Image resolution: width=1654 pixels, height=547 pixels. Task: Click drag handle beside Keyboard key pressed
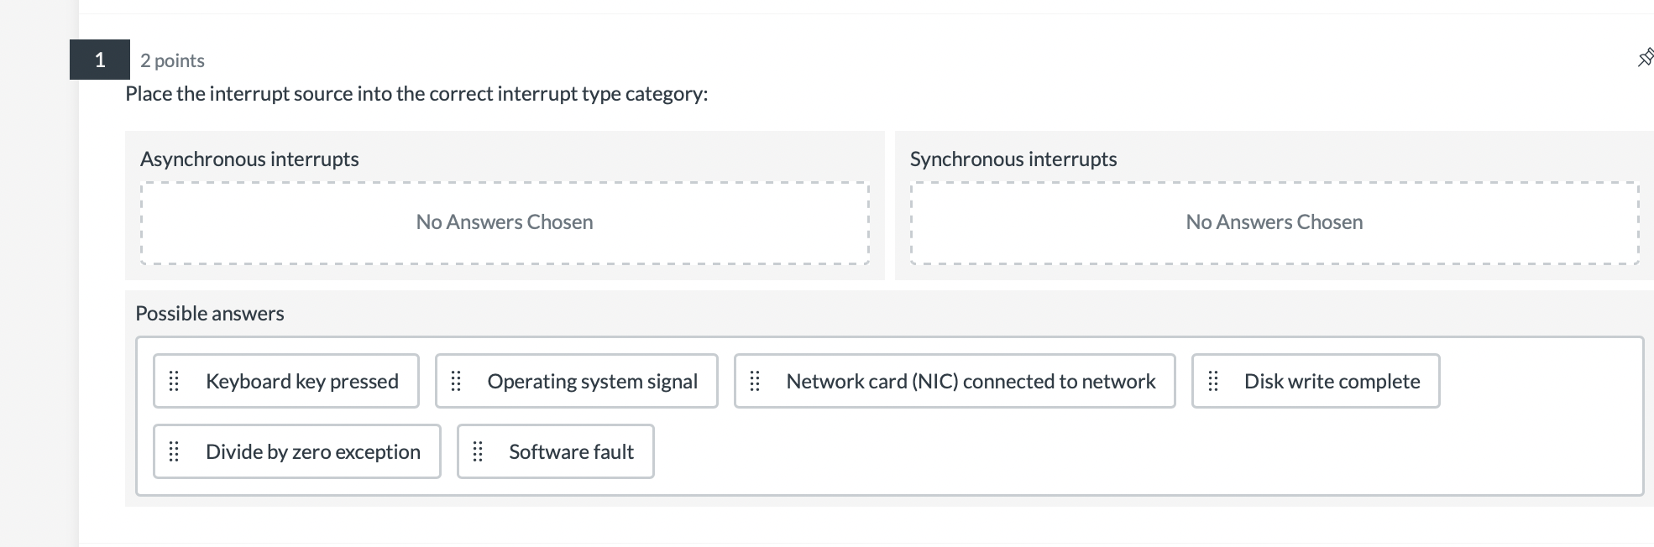[x=175, y=382]
